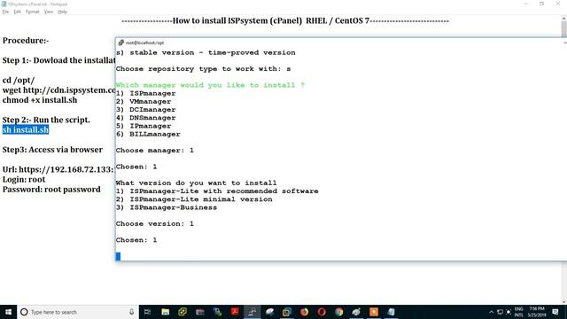
Task: Click the 'chmod +x install.sh' line
Action: click(x=40, y=100)
